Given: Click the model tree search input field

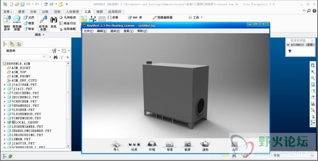Looking at the screenshot, I should pyautogui.click(x=25, y=57).
